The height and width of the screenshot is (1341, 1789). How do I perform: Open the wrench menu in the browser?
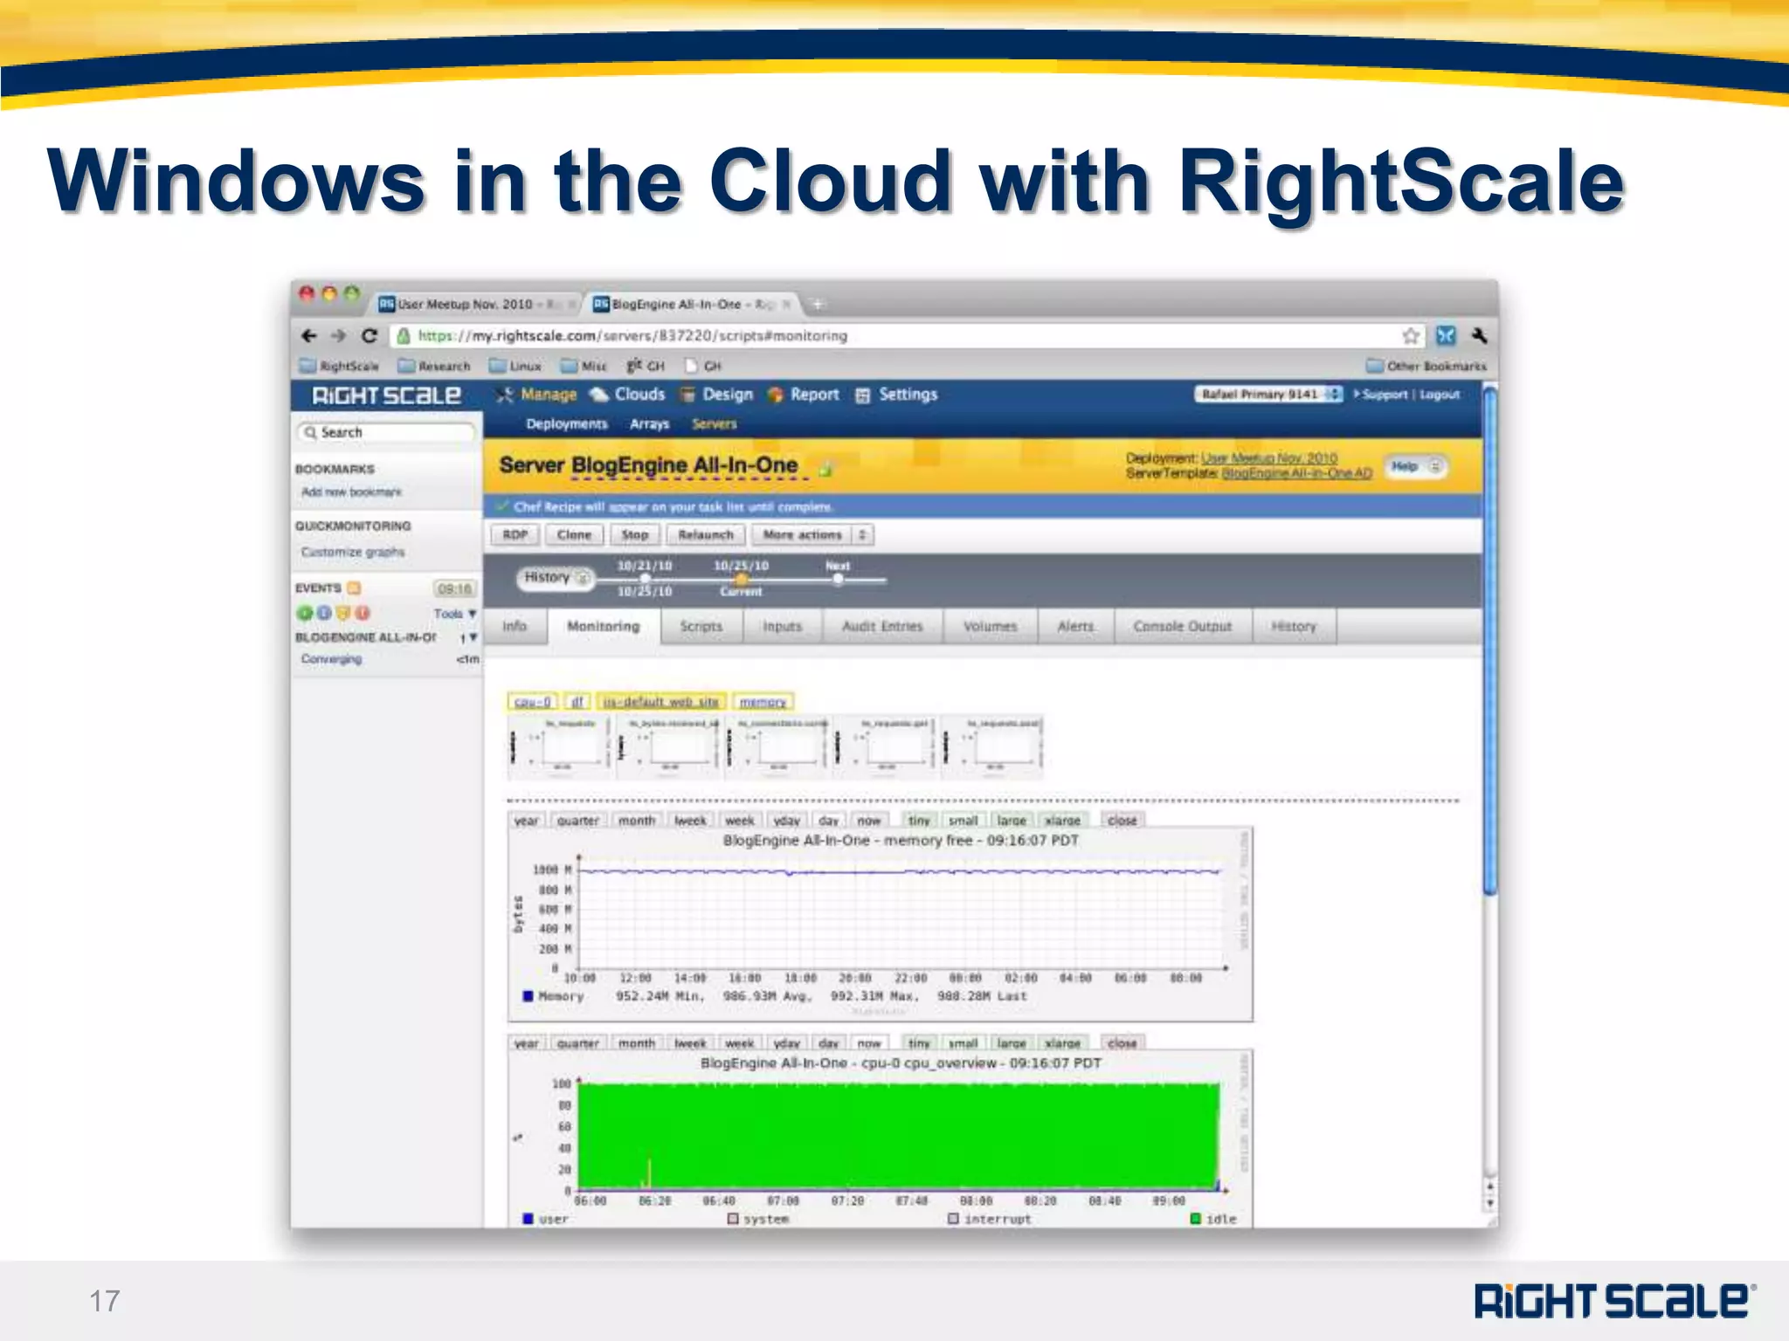point(1478,335)
